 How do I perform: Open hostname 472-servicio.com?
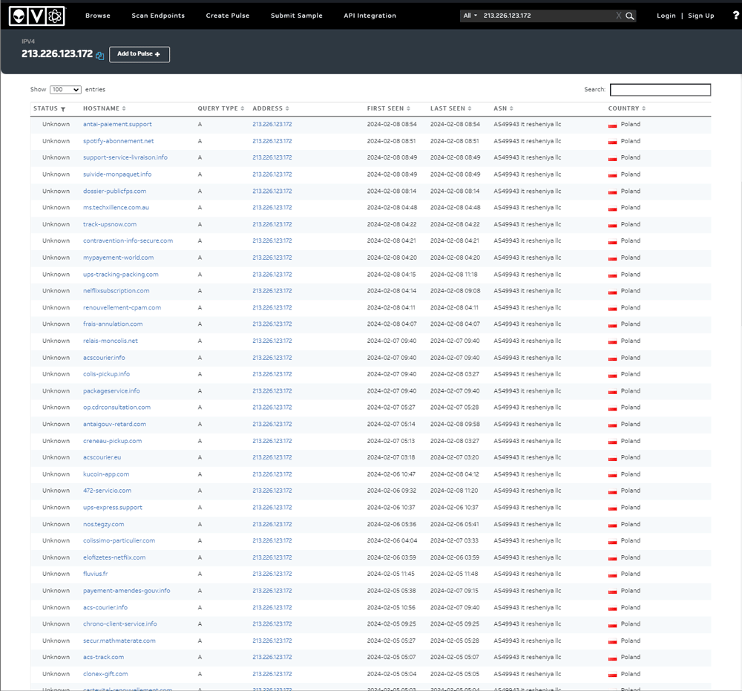click(x=107, y=491)
